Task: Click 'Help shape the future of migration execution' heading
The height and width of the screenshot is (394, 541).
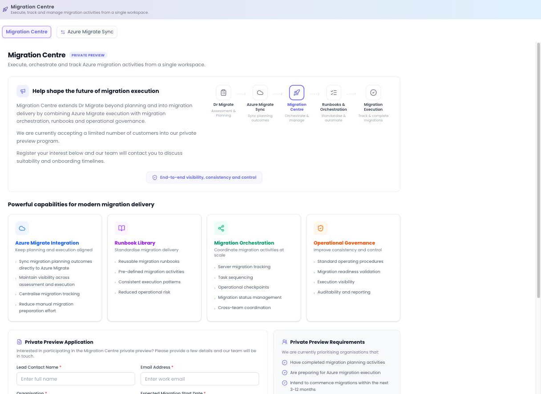Action: [x=96, y=91]
